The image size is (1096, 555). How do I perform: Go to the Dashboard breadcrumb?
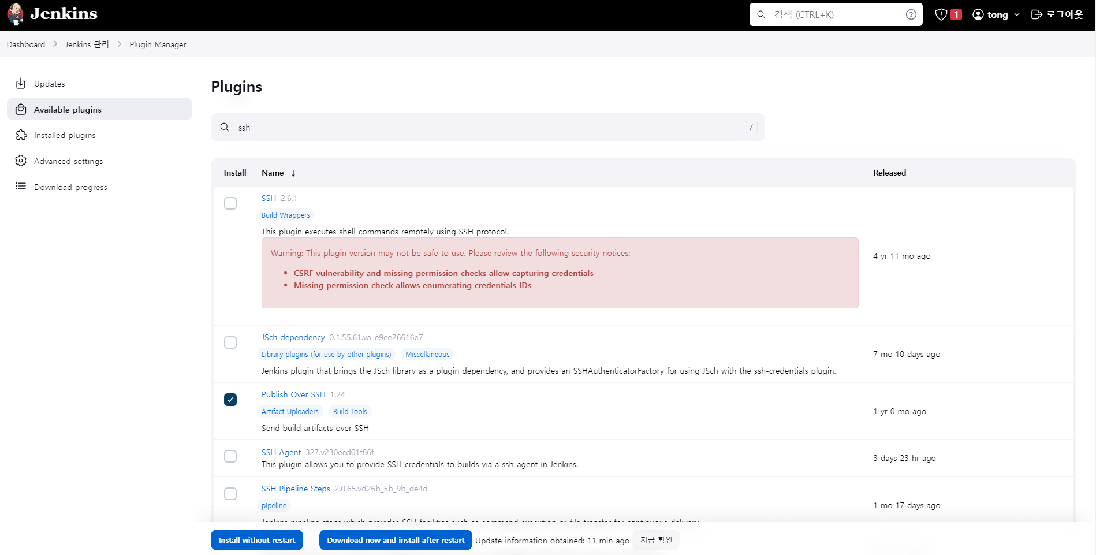pyautogui.click(x=26, y=44)
